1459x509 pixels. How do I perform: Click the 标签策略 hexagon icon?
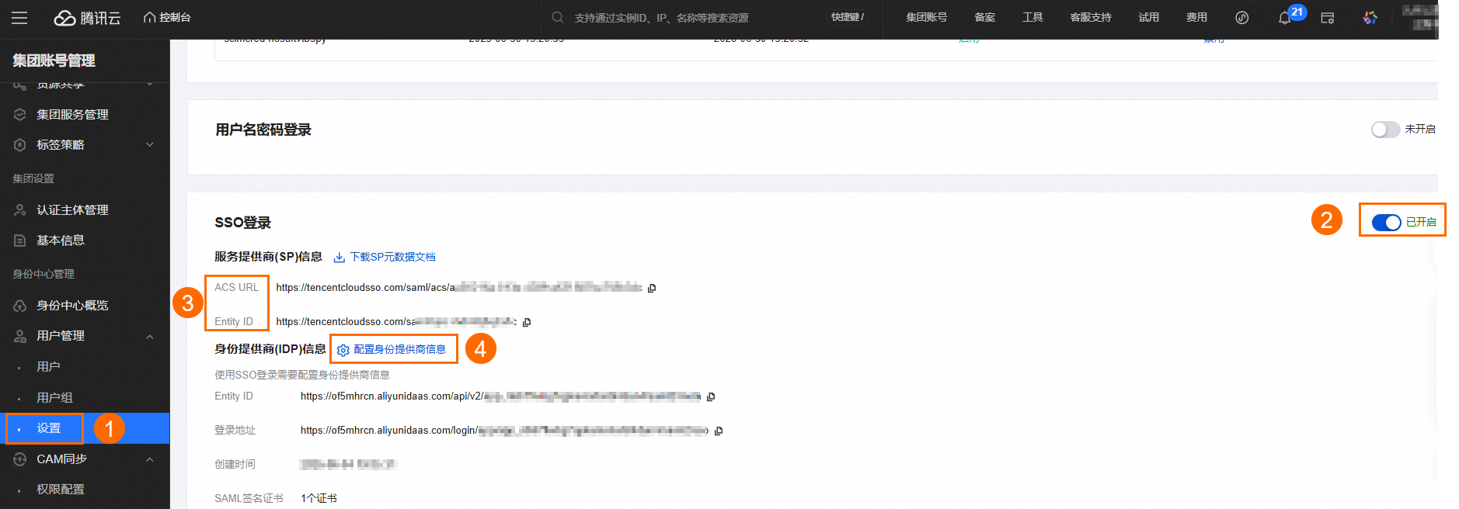coord(20,145)
